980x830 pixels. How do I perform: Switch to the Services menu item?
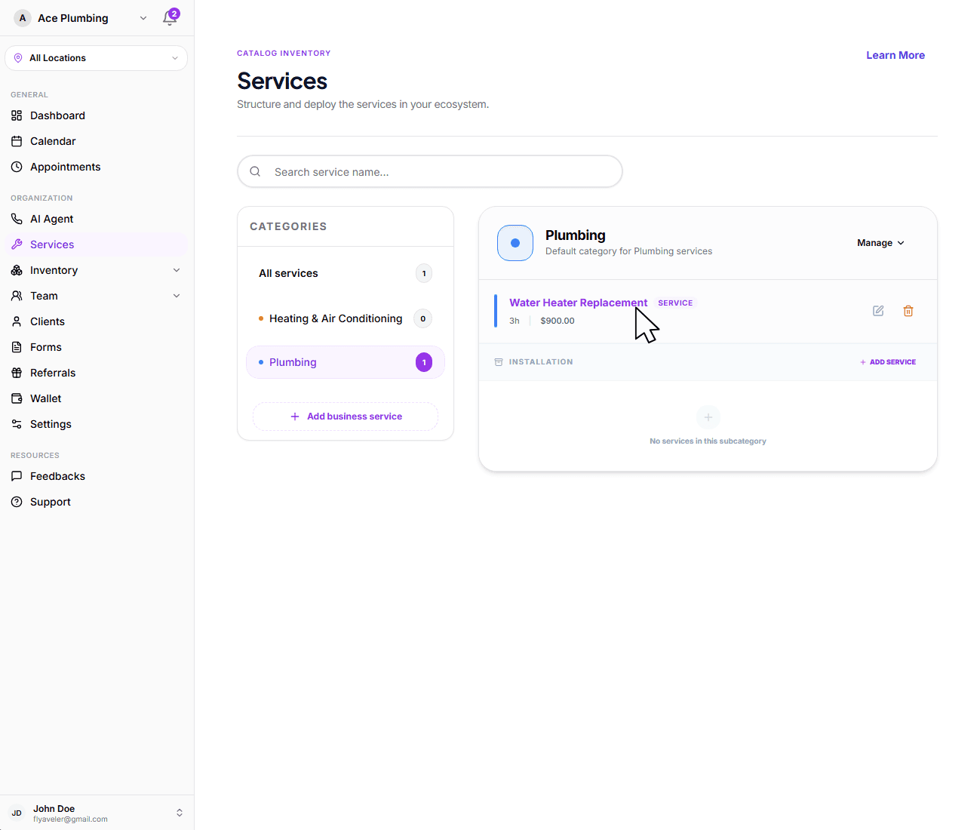(x=52, y=244)
